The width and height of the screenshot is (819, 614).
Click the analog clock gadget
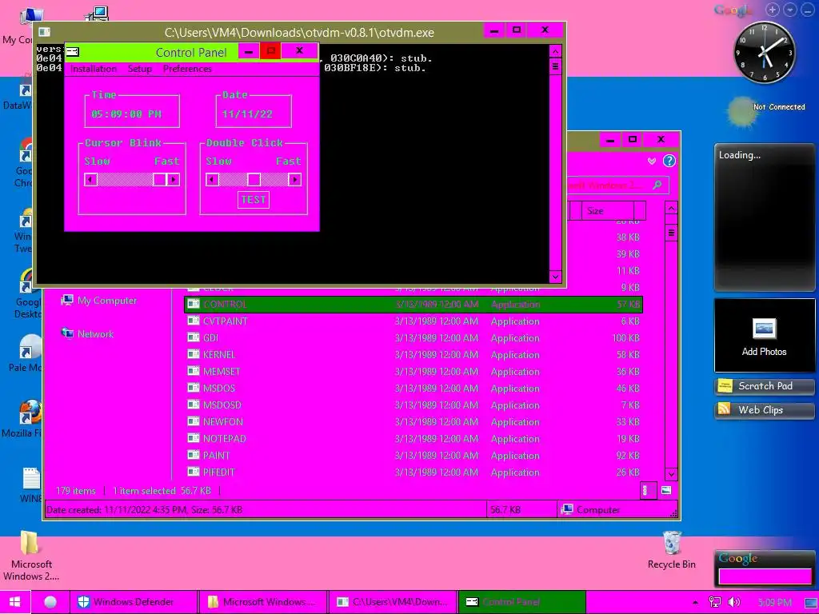(765, 52)
